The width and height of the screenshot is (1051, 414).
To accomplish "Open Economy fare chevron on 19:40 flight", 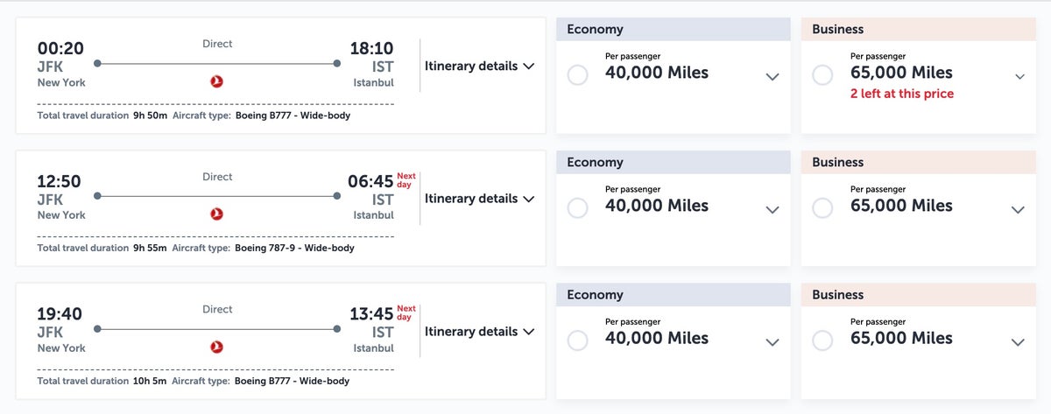I will click(772, 342).
